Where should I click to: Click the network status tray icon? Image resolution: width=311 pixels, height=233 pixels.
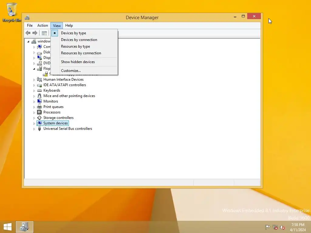pos(275,227)
